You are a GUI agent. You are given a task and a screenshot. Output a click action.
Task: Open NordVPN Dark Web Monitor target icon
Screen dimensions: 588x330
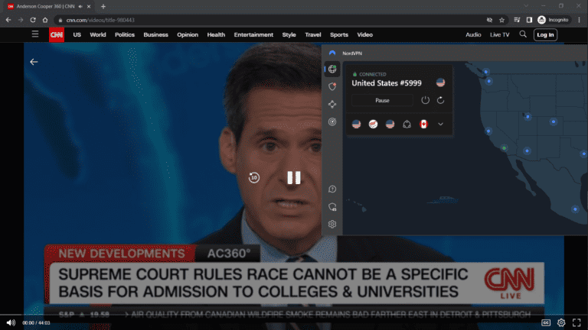point(332,121)
